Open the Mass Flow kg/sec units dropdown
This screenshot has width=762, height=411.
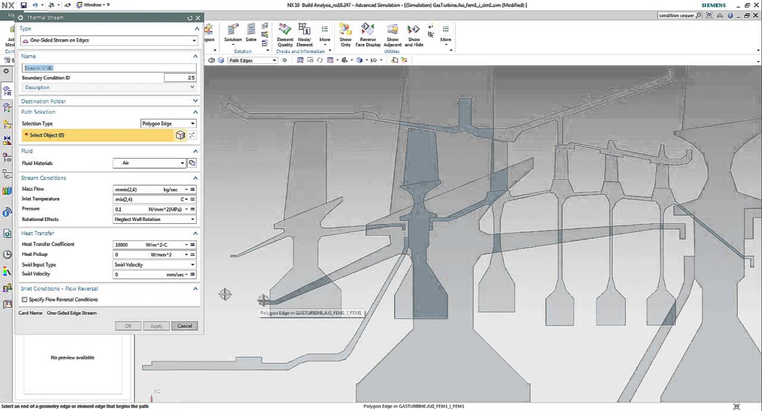tap(186, 189)
